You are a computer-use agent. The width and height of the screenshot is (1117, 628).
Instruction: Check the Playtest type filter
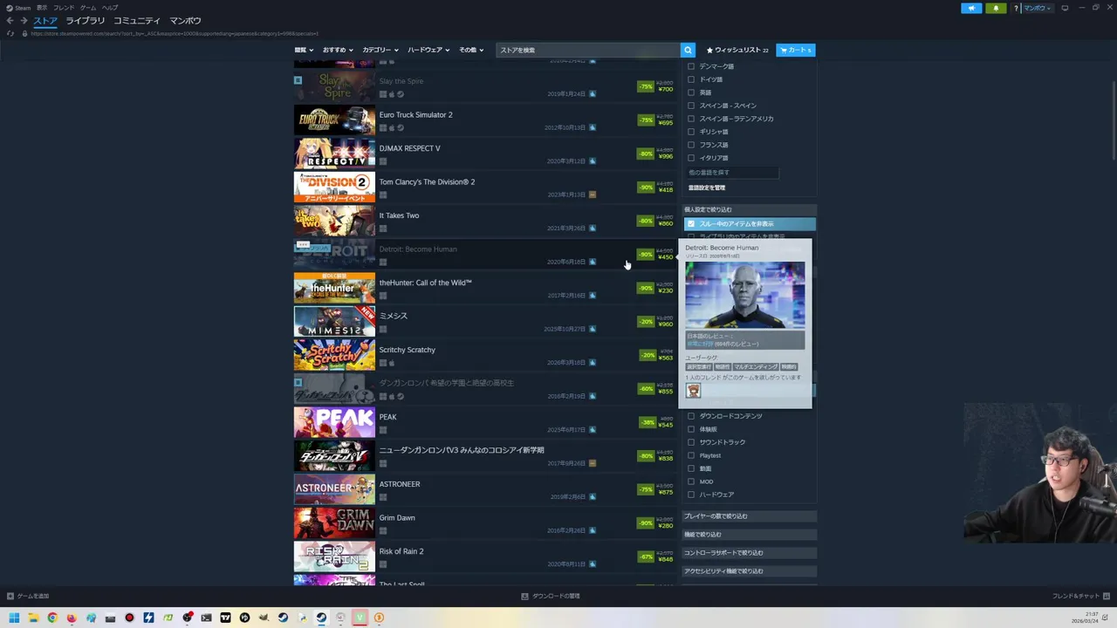[x=691, y=455]
